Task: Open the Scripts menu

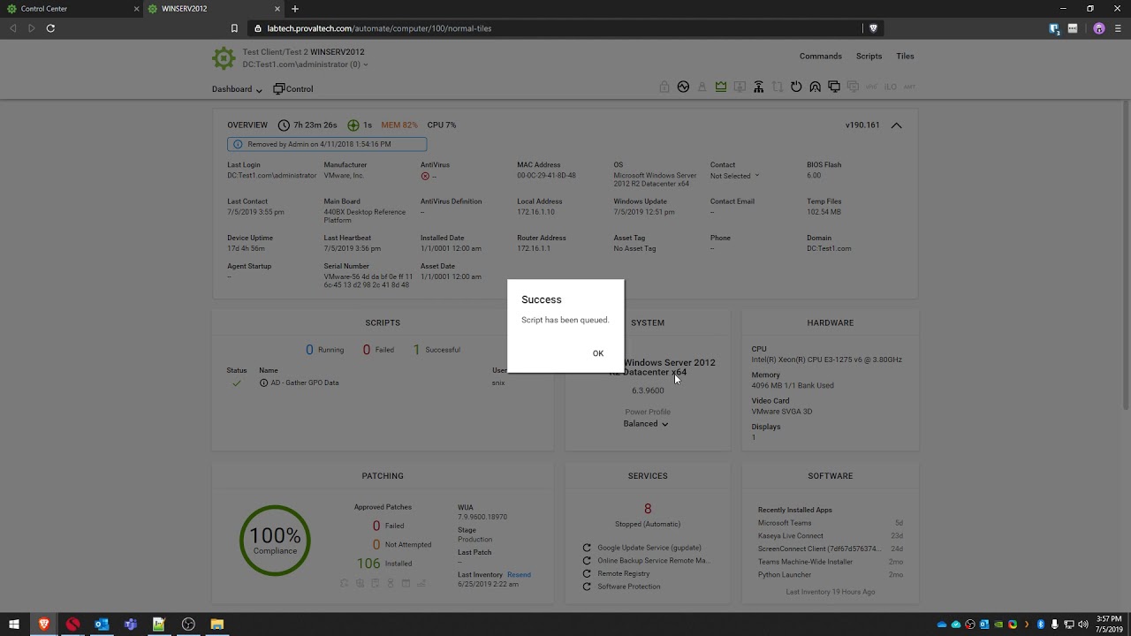Action: point(869,57)
